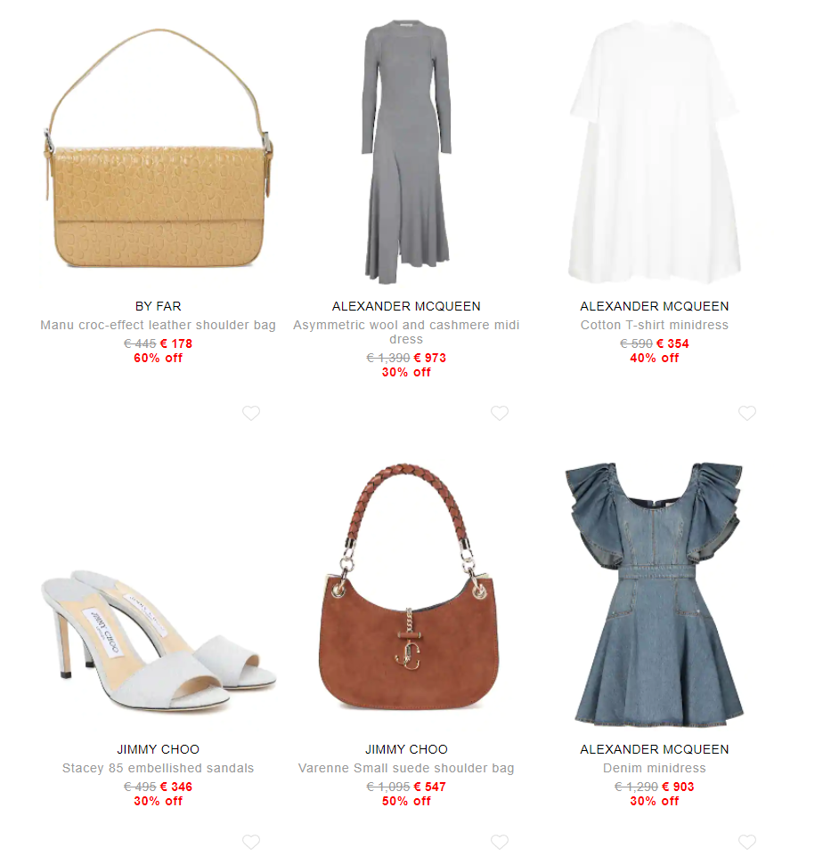This screenshot has width=831, height=864.
Task: Open the white cotton T-shirt minidress image
Action: [x=655, y=152]
